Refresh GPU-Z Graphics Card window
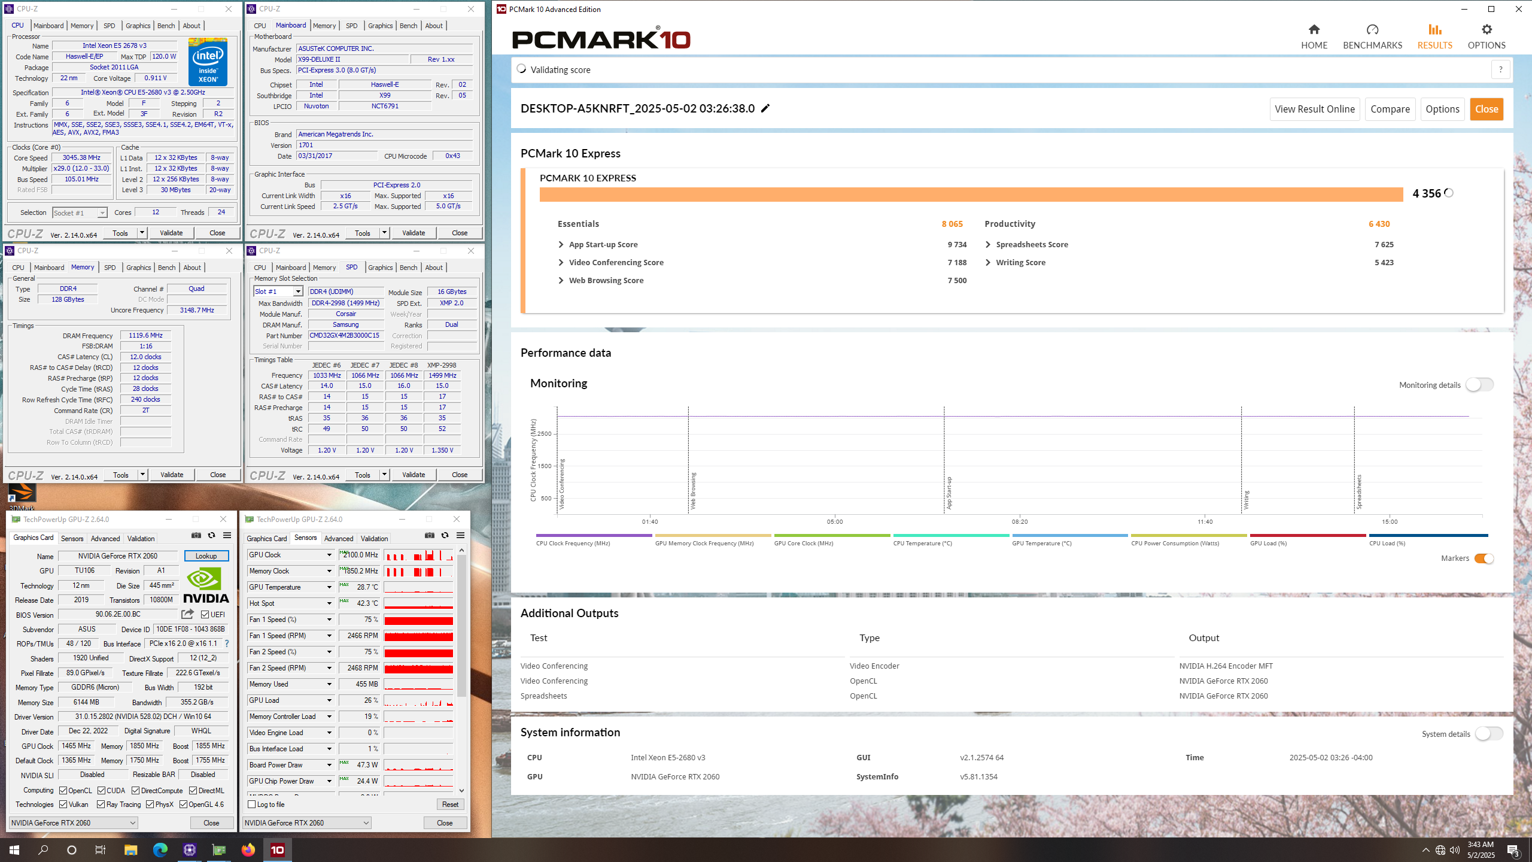 211,535
